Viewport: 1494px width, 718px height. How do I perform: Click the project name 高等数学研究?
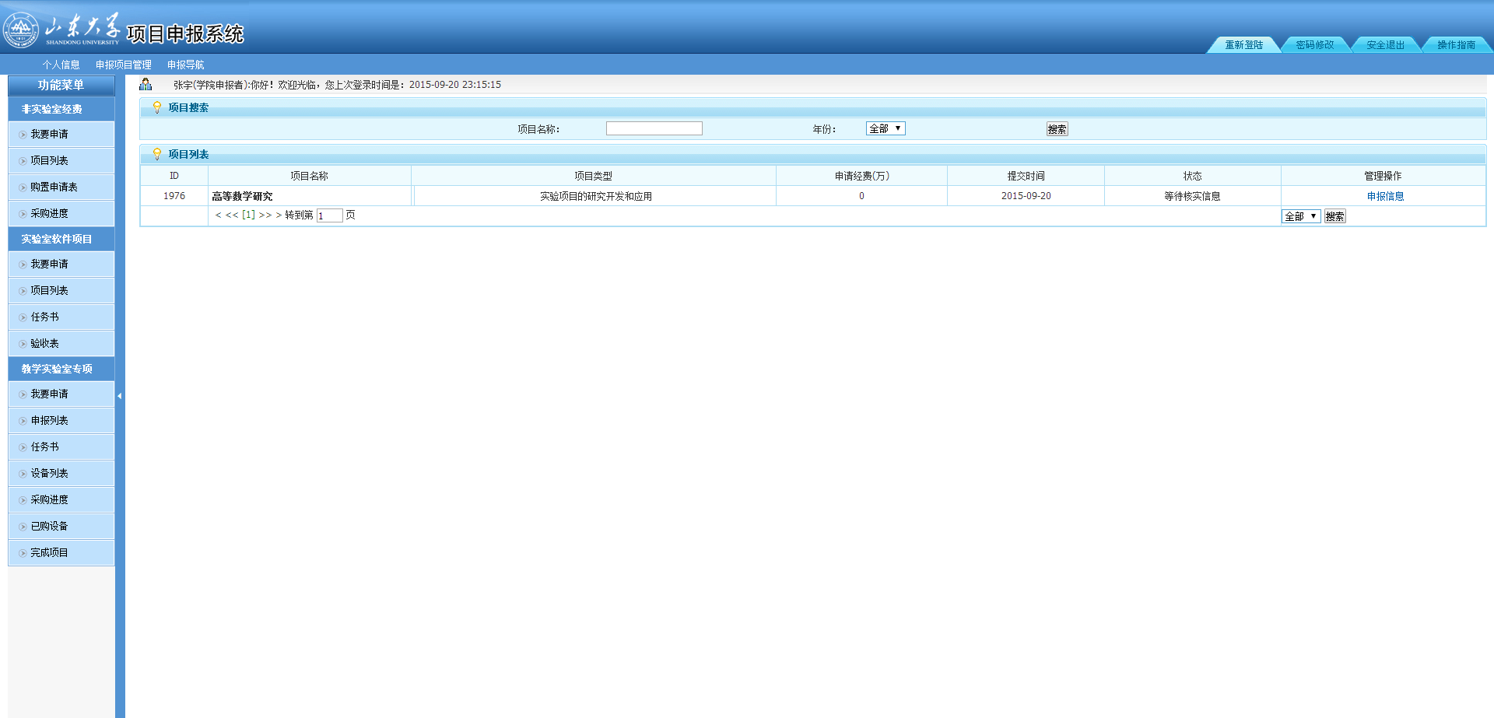tap(242, 196)
